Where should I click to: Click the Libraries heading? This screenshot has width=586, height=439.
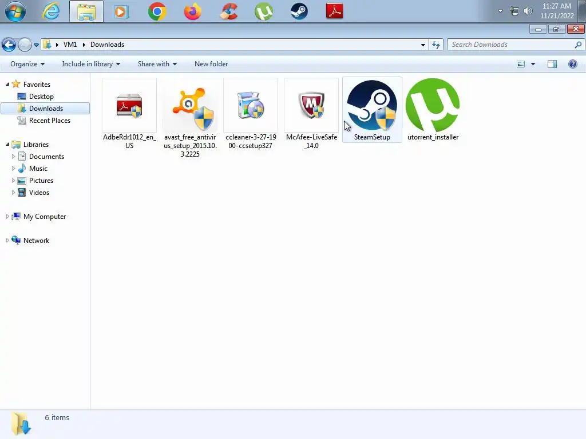pos(36,145)
